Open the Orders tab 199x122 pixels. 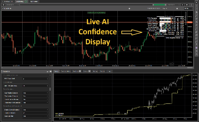coord(87,71)
